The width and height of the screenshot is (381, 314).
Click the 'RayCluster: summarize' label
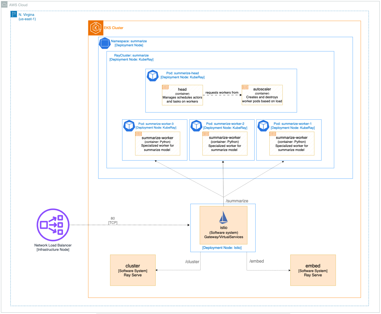[x=131, y=55]
